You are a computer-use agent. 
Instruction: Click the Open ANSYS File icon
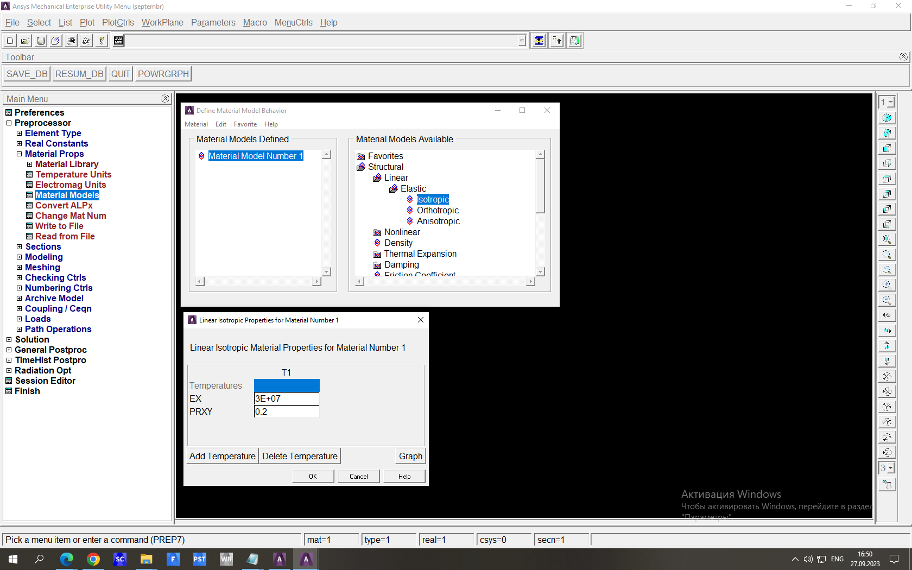coord(26,41)
